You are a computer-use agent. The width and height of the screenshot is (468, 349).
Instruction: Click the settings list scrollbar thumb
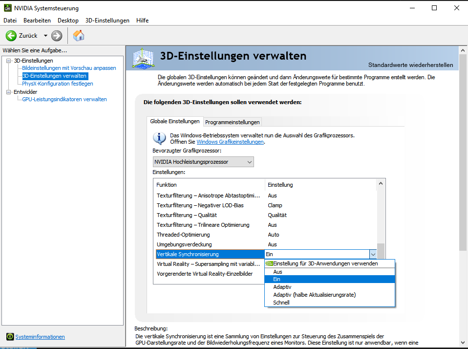(x=381, y=251)
